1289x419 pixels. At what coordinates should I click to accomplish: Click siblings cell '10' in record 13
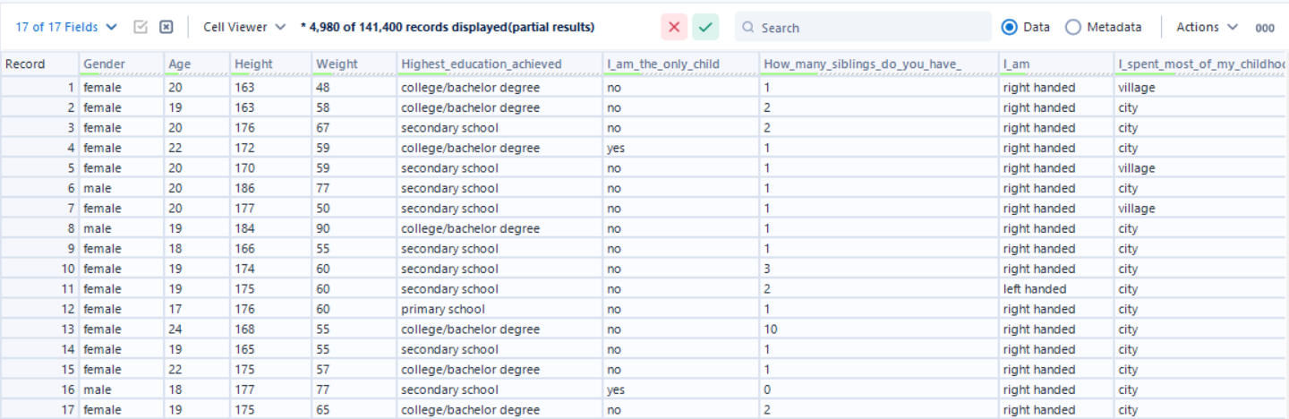(x=878, y=329)
